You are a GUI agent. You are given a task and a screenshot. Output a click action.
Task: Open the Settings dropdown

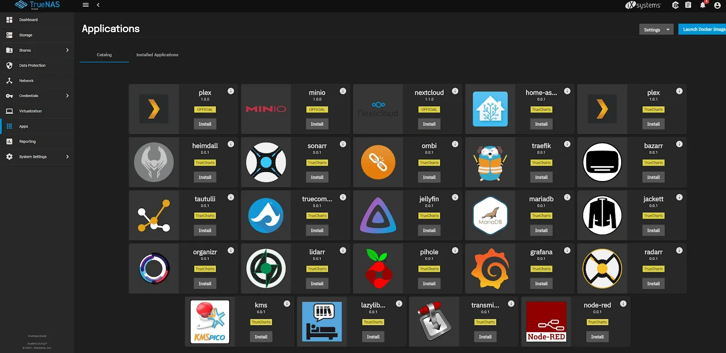(x=657, y=29)
